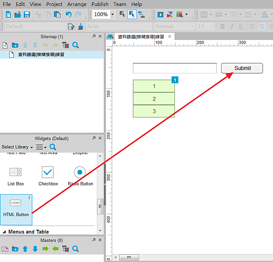The height and width of the screenshot is (262, 273).
Task: Select the Sitemap page tree item
Action: tap(52, 55)
